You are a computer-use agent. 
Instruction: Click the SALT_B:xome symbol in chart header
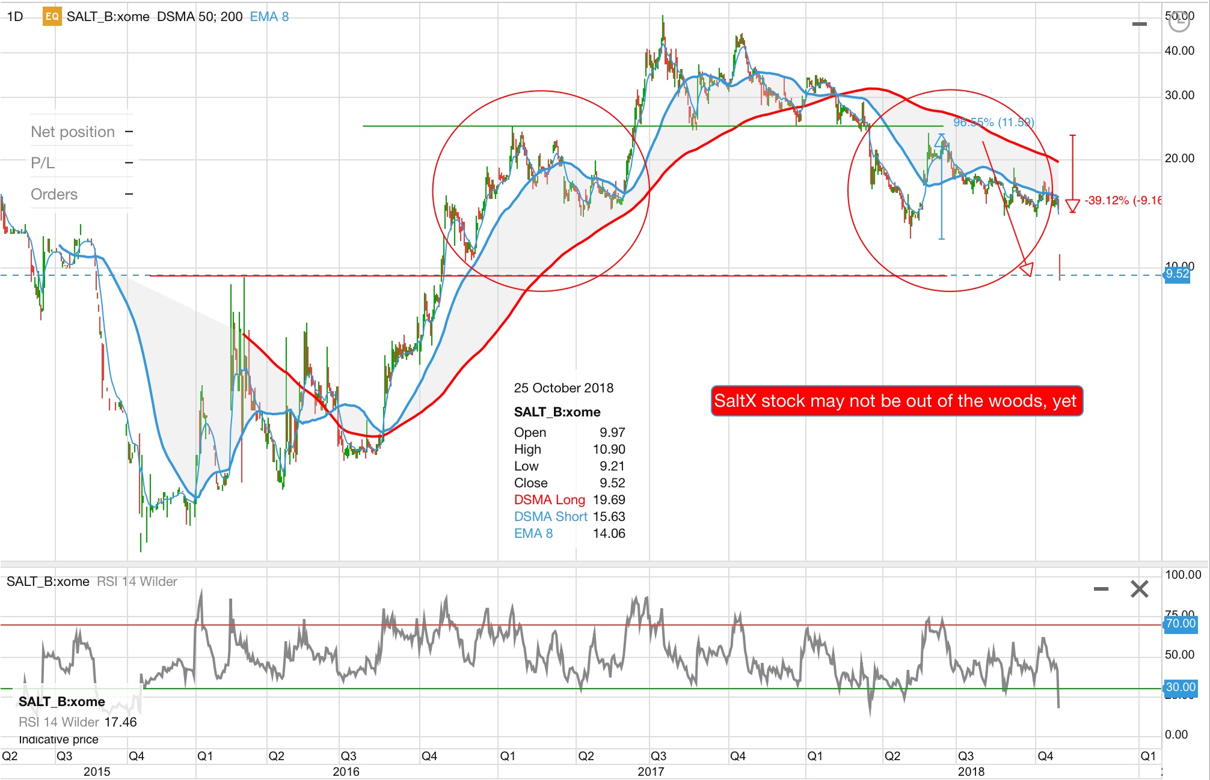point(108,16)
